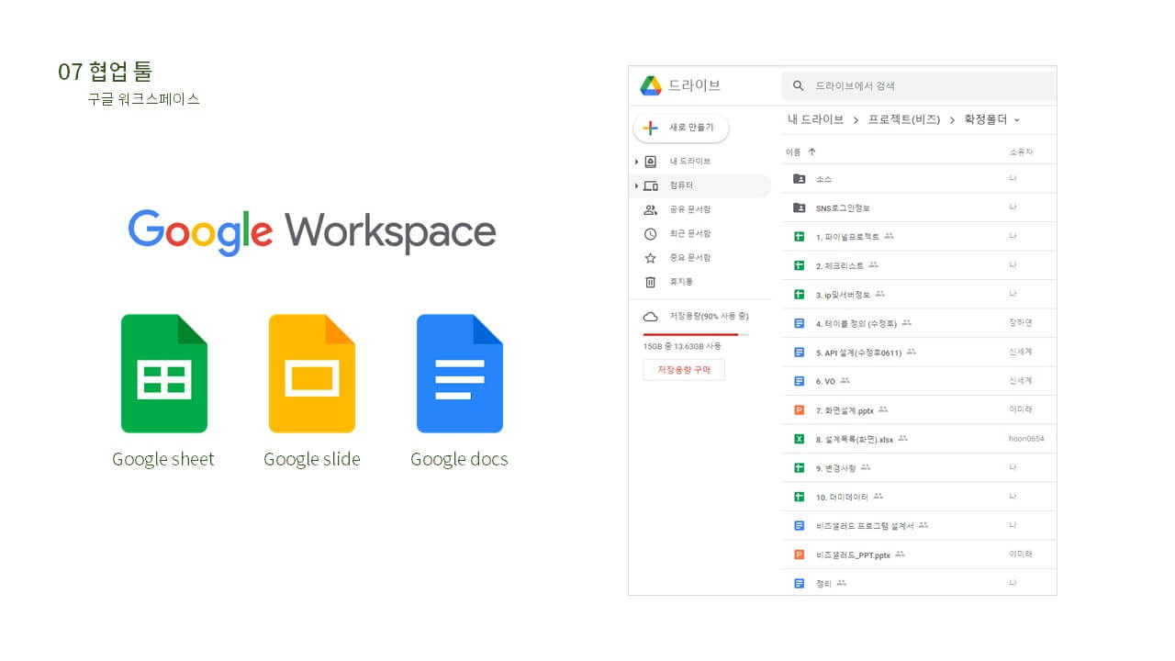
Task: Select 컴퓨터 in the sidebar
Action: (701, 185)
